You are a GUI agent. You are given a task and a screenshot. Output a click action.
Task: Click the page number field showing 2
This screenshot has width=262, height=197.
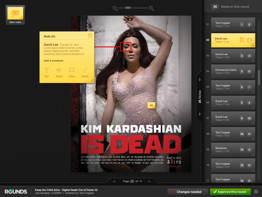pos(132,181)
